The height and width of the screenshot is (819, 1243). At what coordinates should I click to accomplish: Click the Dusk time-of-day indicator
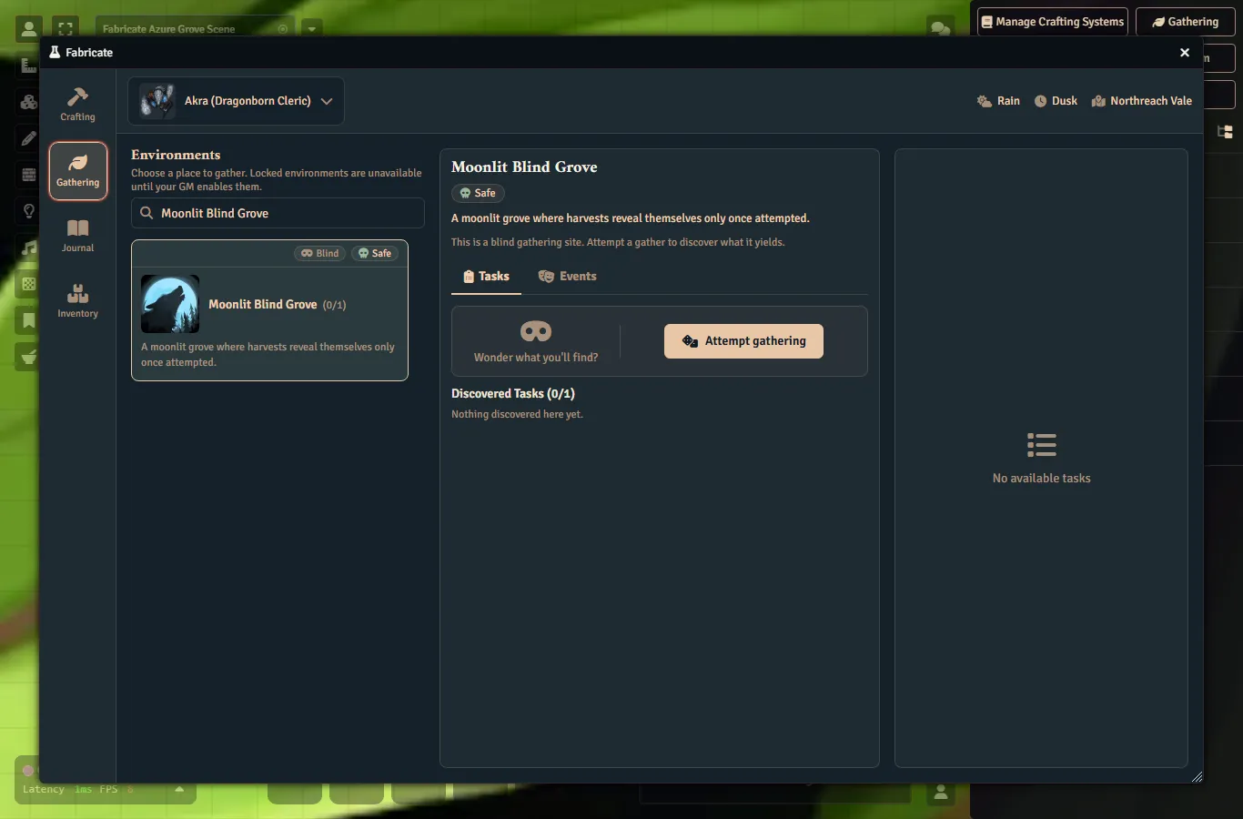click(x=1056, y=101)
